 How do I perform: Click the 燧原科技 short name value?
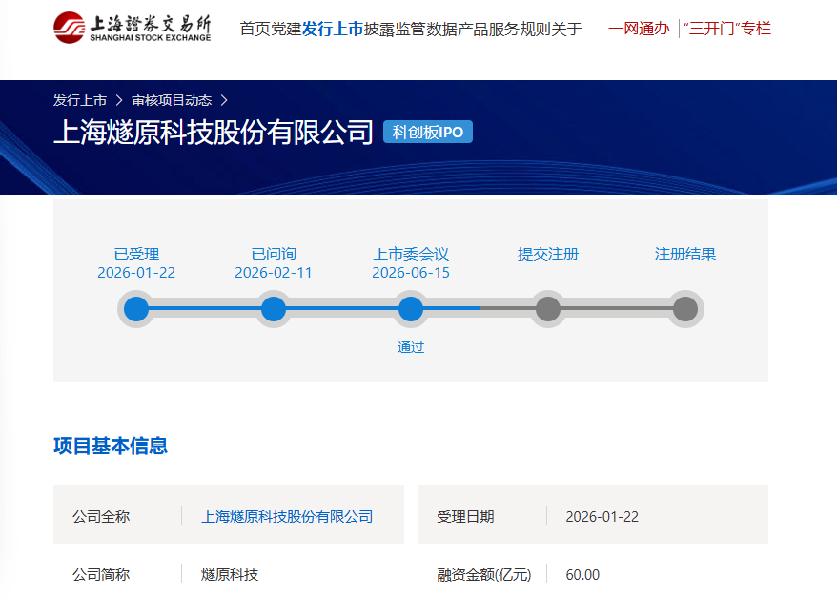pos(230,575)
